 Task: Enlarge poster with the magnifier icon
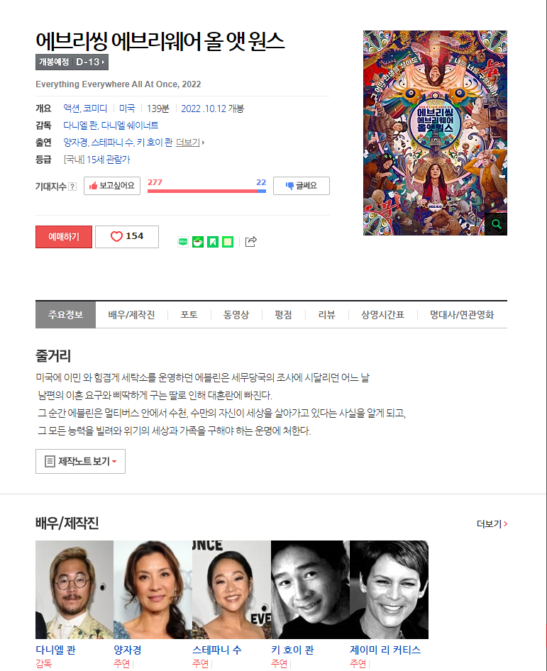496,224
